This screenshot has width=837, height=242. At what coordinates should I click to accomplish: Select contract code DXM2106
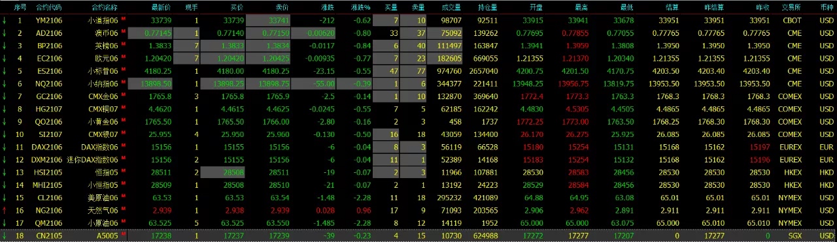pos(47,160)
